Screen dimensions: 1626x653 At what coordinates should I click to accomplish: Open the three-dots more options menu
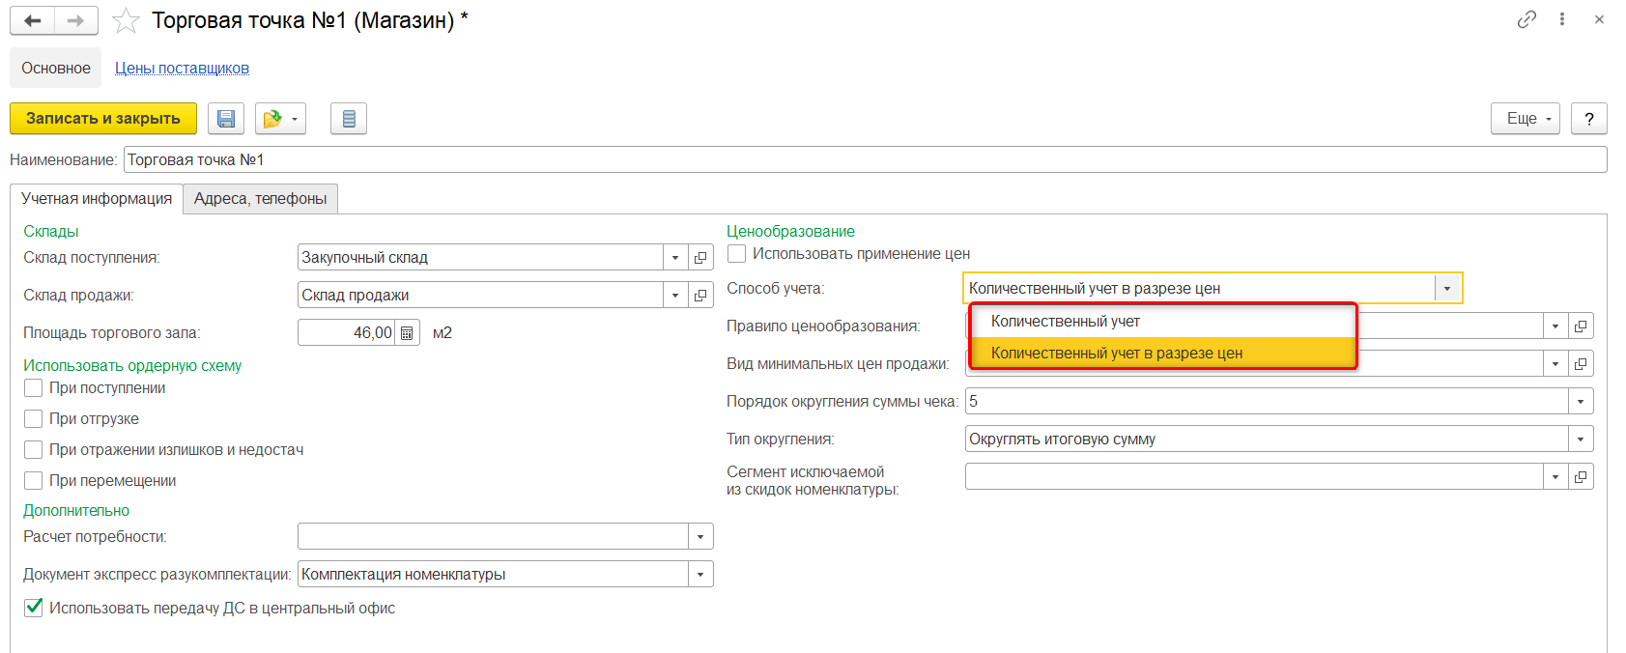[1562, 19]
